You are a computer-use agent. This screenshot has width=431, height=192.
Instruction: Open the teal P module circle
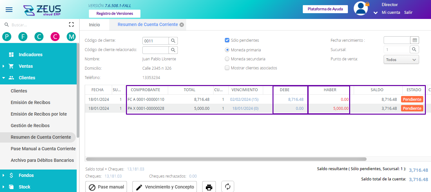[x=7, y=37]
